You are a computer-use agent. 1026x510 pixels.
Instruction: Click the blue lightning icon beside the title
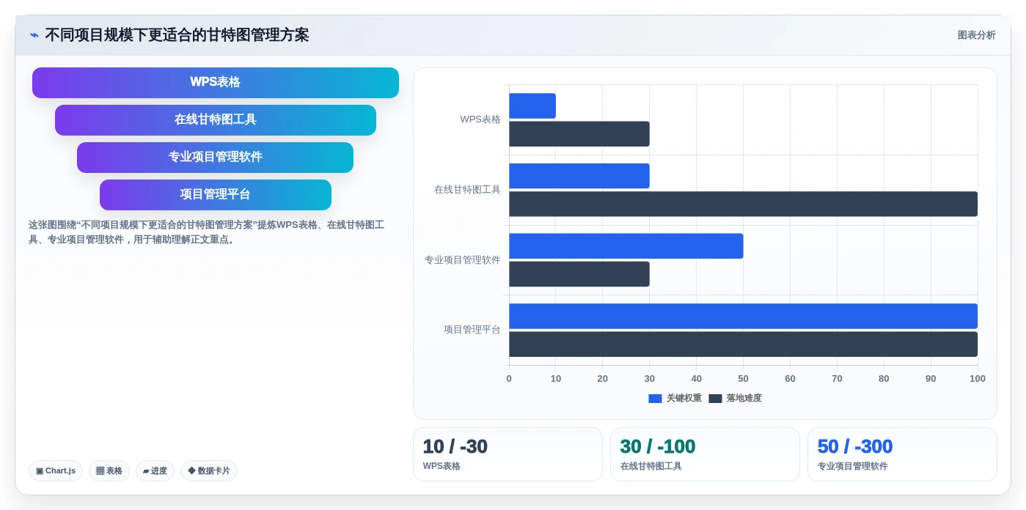pyautogui.click(x=34, y=35)
